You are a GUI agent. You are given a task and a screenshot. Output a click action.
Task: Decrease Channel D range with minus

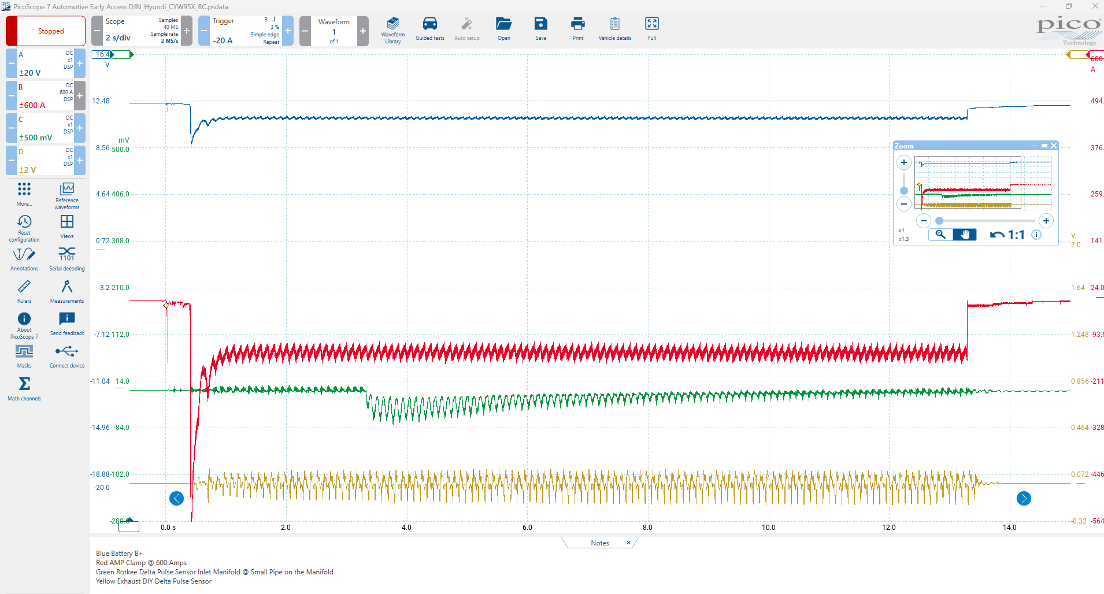(x=12, y=160)
